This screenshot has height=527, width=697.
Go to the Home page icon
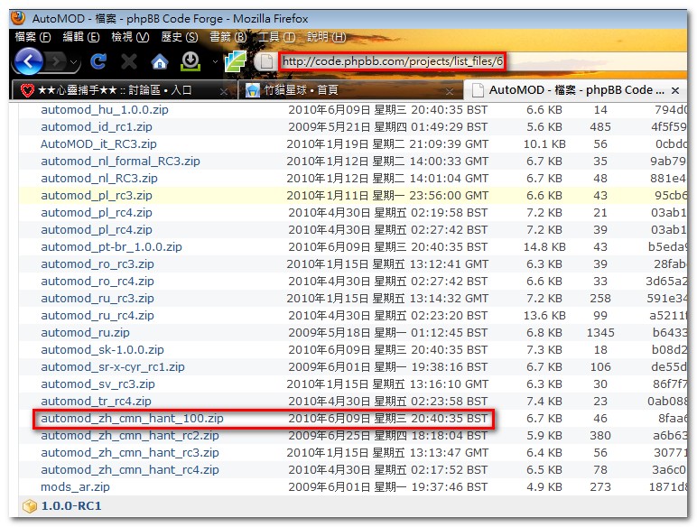coord(160,61)
